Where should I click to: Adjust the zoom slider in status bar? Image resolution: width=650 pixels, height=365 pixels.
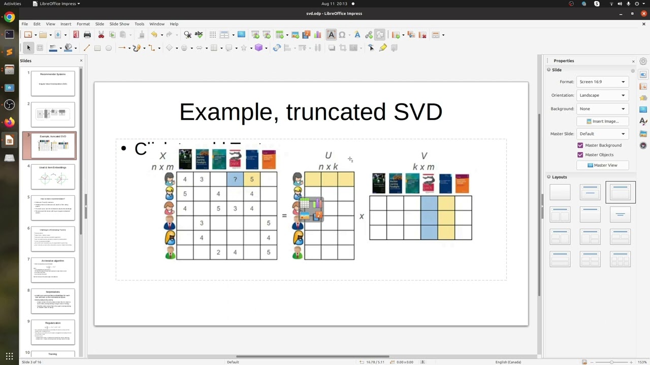tap(612, 362)
